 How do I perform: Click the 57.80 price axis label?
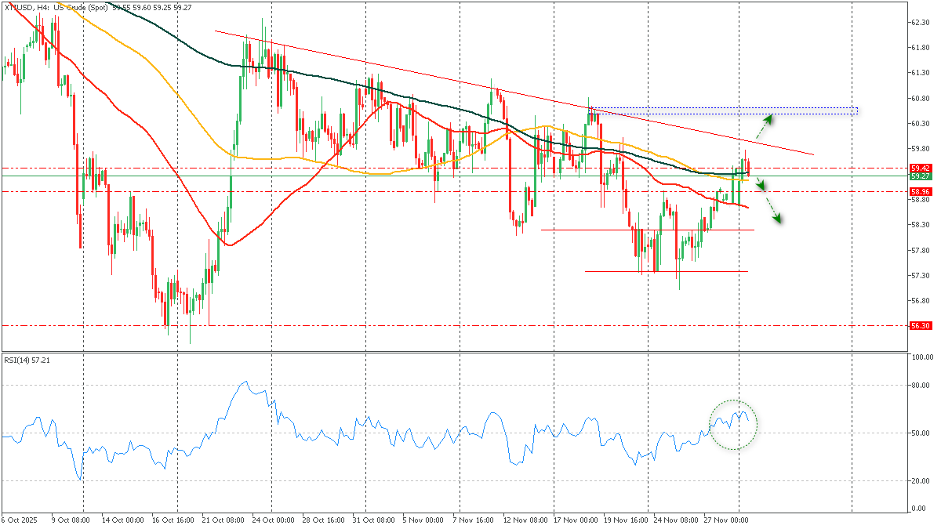tap(921, 250)
